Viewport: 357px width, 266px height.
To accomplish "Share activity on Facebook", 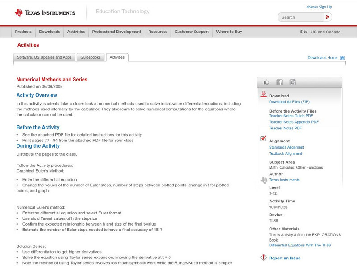I will click(279, 82).
